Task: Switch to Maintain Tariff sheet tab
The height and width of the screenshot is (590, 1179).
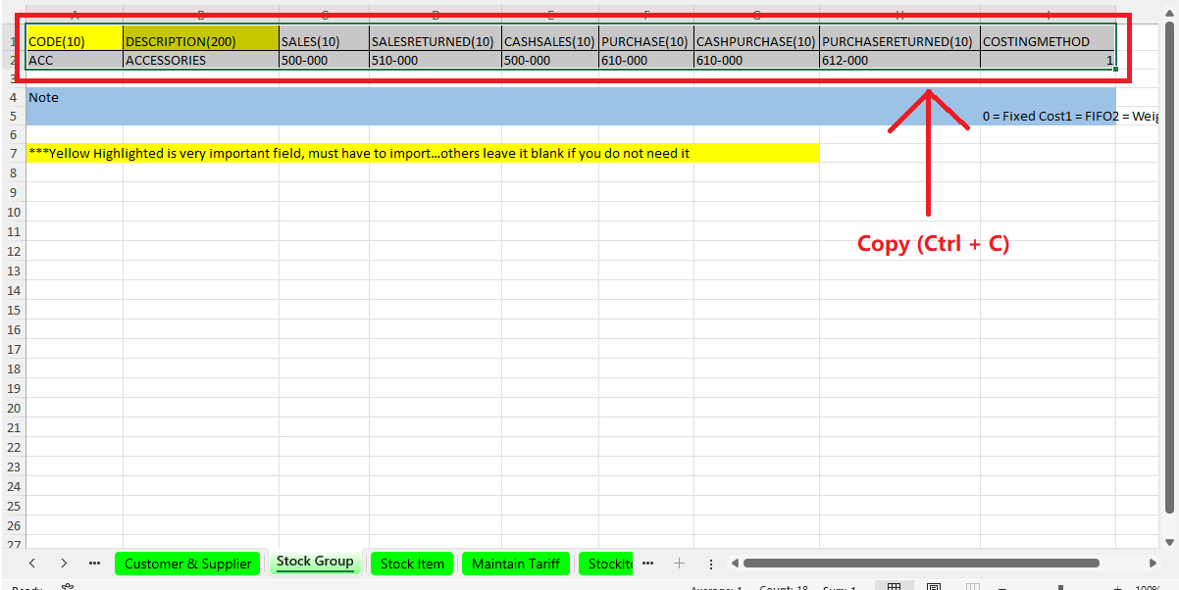Action: [x=516, y=564]
